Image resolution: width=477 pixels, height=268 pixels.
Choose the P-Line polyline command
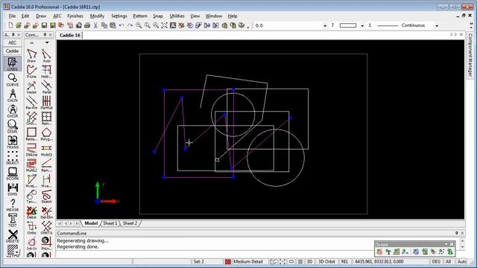[x=31, y=71]
